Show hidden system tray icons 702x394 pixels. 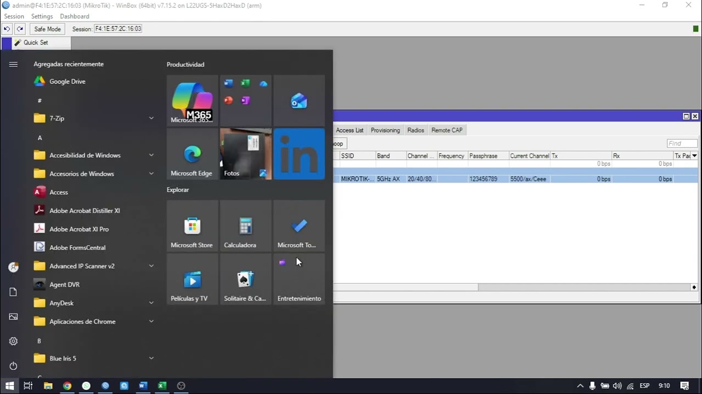click(x=580, y=386)
